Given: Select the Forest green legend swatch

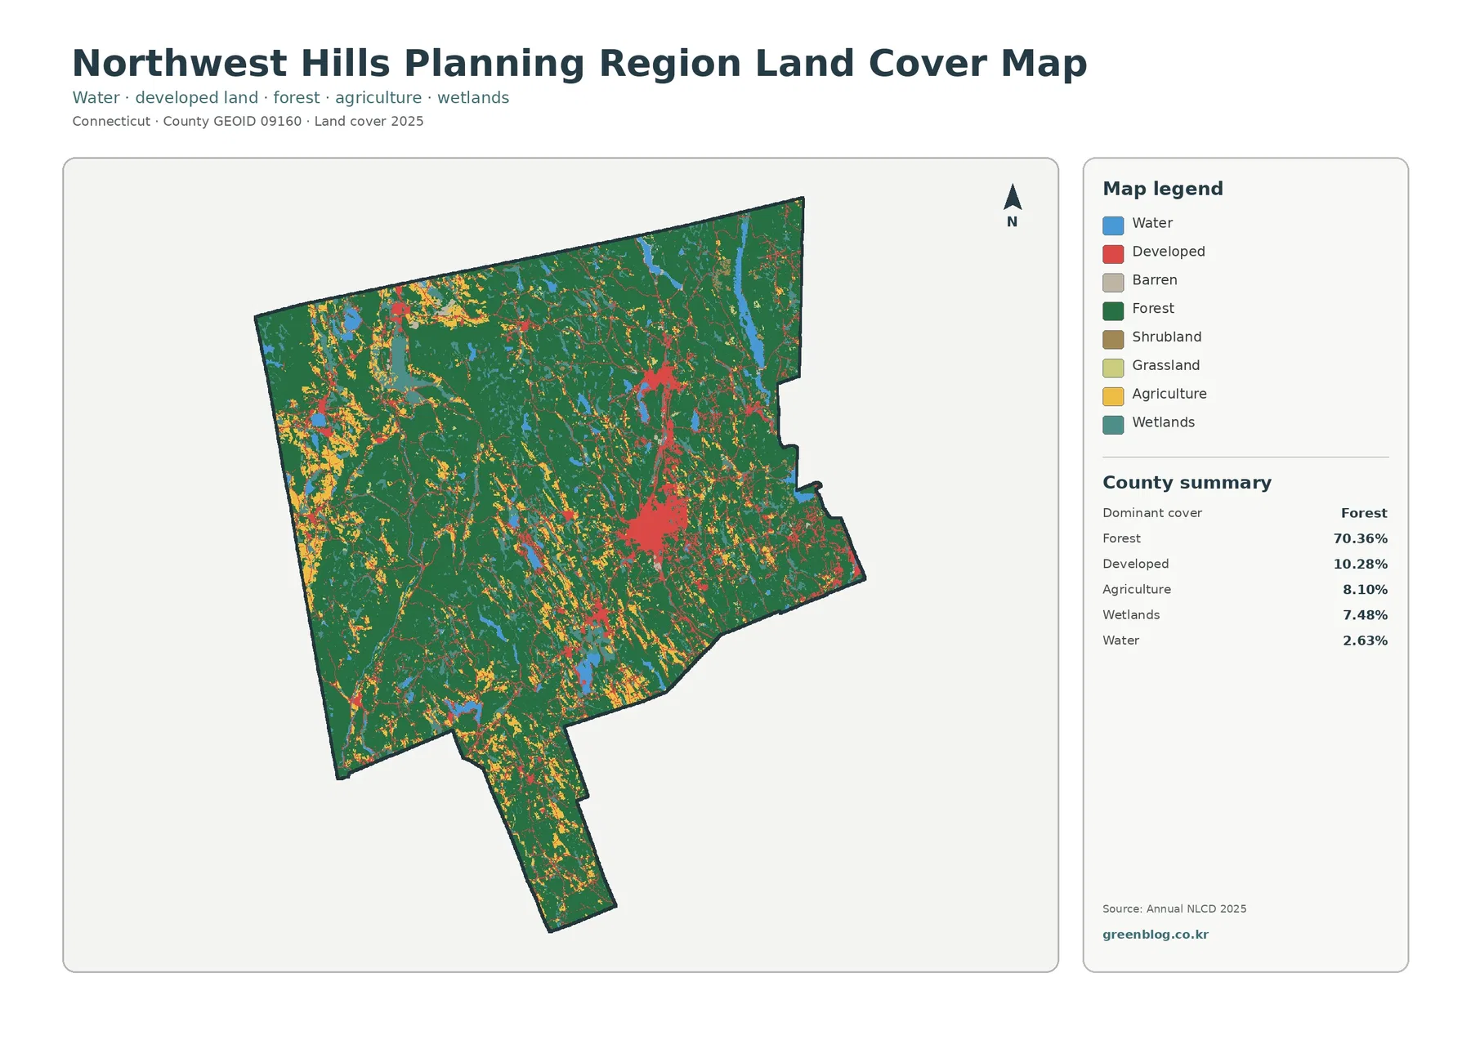Looking at the screenshot, I should click(x=1113, y=310).
